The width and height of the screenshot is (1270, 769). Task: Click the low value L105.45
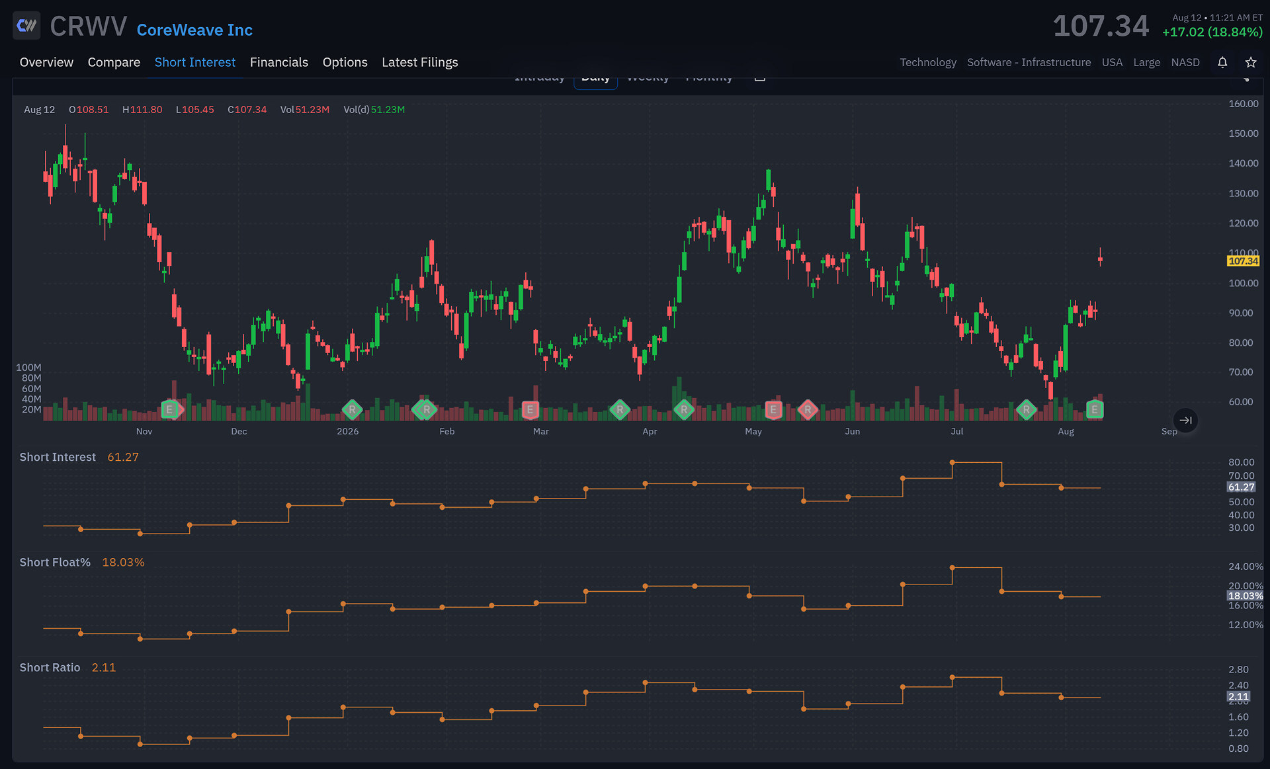tap(195, 110)
